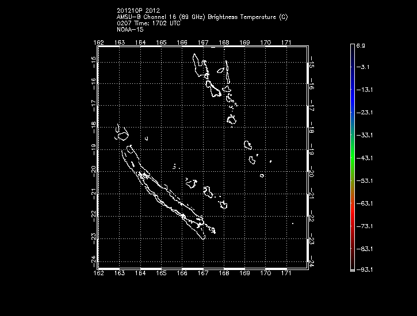
Task: Click latitude -15 on the left axis
Action: point(93,62)
